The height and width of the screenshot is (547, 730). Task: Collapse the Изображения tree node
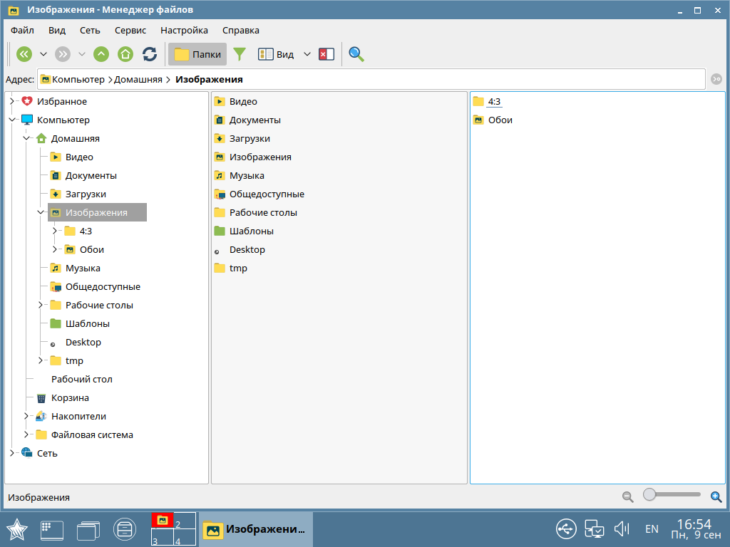click(41, 212)
